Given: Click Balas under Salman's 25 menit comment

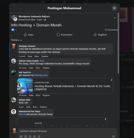Looking at the screenshot, I should [x=38, y=68].
